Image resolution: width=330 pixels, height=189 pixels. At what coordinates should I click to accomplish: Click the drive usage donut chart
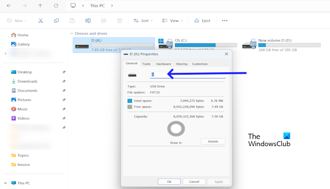[x=176, y=129]
